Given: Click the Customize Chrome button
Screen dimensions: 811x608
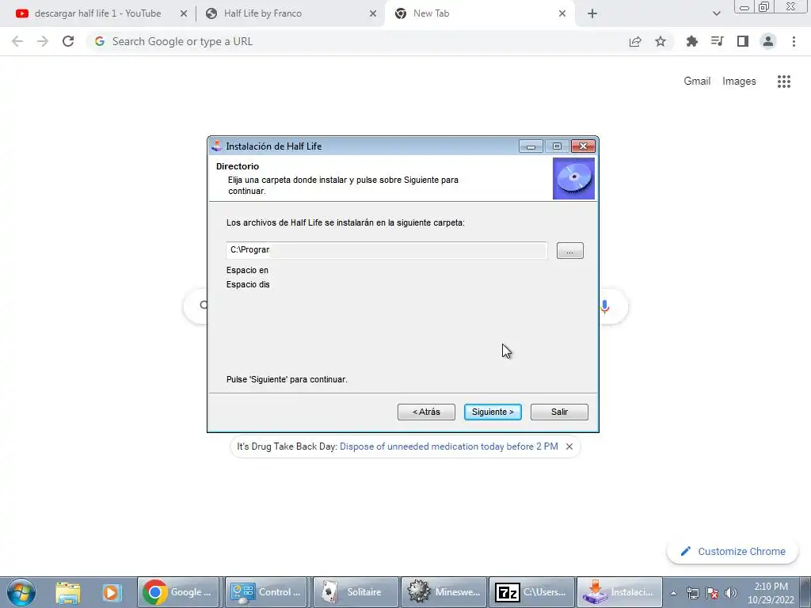Looking at the screenshot, I should pyautogui.click(x=733, y=551).
